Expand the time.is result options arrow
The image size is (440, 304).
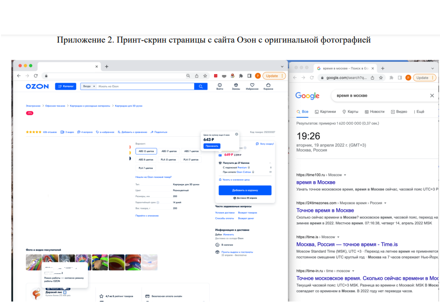338,237
